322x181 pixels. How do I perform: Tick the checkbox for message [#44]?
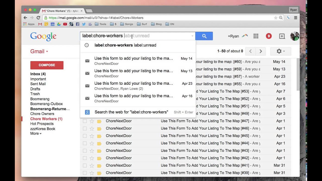coord(85,143)
